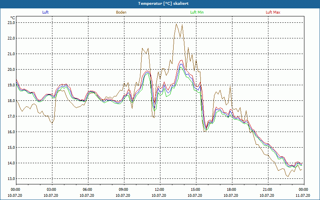The height and width of the screenshot is (200, 320).
Task: Click the 06:00 time axis label
Action: [x=88, y=190]
